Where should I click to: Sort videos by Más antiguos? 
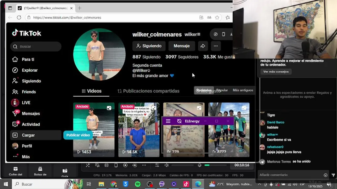tap(243, 90)
